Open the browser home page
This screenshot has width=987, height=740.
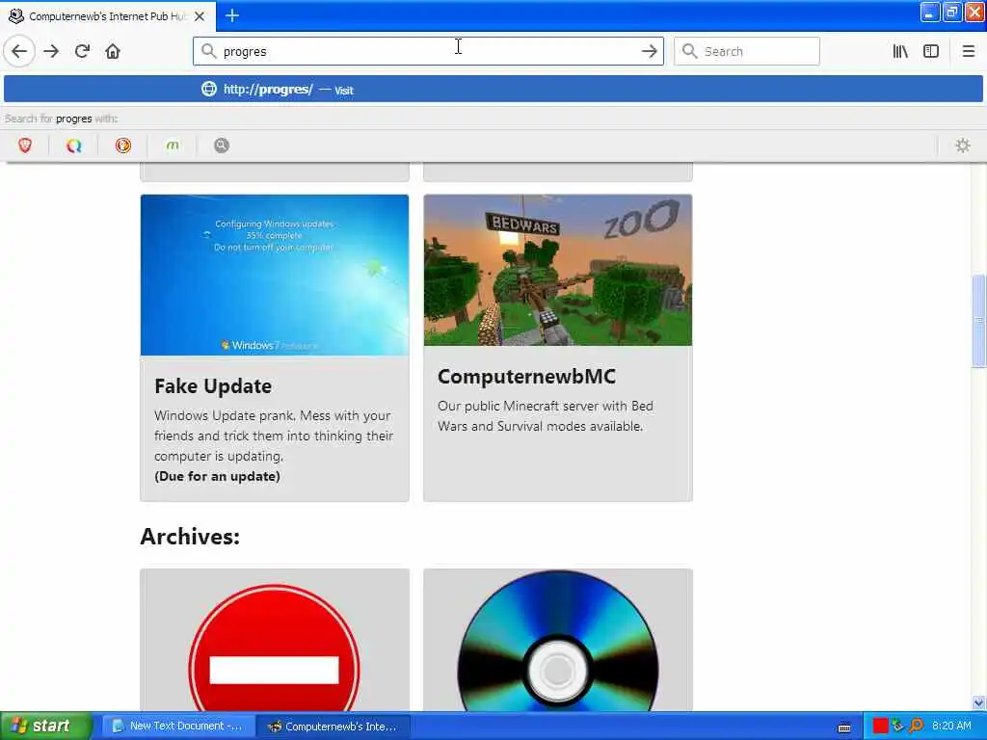(113, 51)
